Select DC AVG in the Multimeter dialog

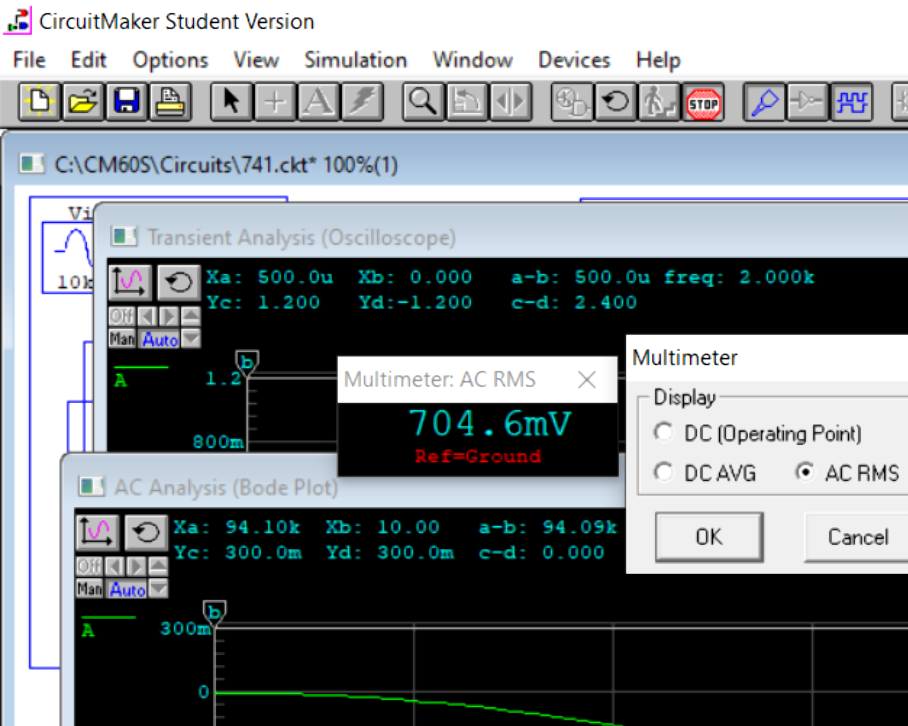664,472
